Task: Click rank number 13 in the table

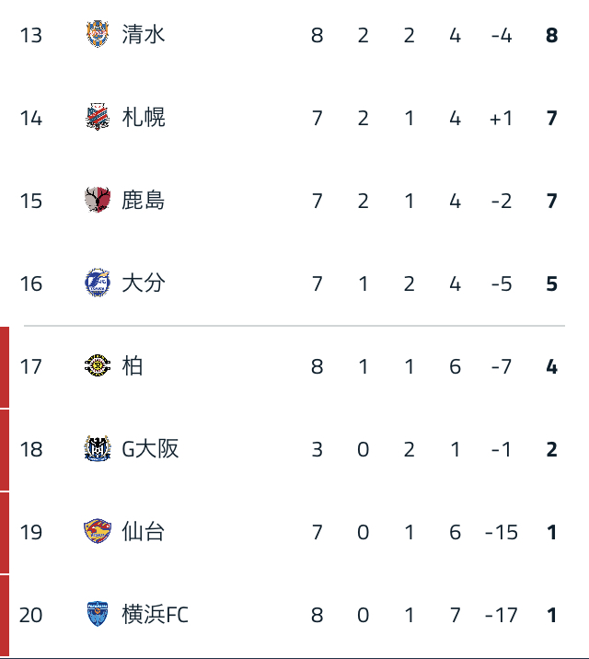Action: point(31,35)
